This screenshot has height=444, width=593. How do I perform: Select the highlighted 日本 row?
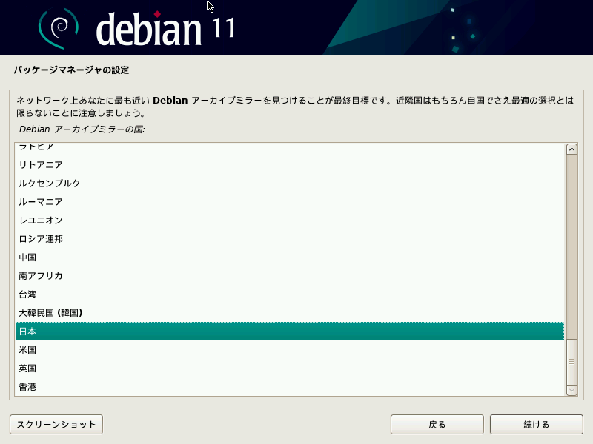coord(290,331)
